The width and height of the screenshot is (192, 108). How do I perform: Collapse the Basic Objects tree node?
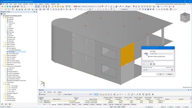3,18
